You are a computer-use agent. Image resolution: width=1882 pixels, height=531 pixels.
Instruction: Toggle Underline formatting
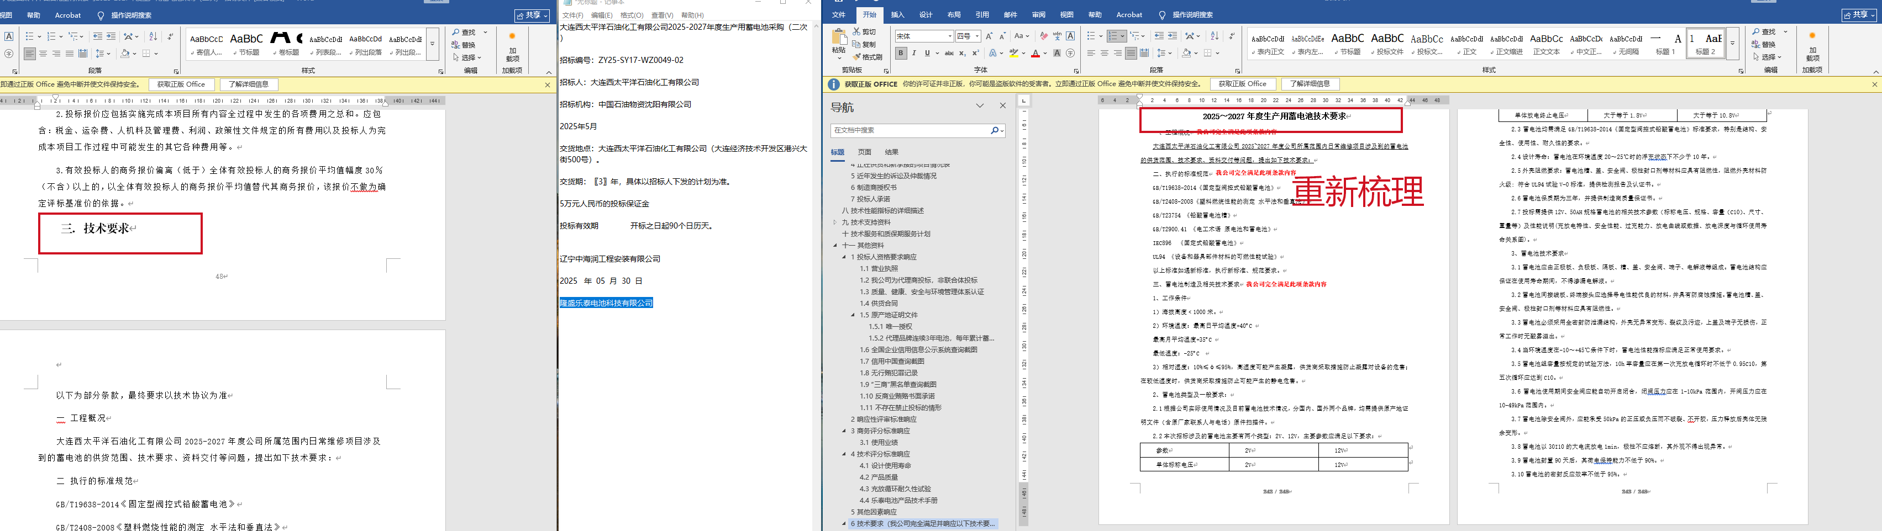pyautogui.click(x=927, y=53)
